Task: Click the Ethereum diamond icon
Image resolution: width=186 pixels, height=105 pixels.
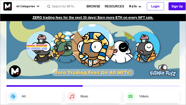Action: 130,6
